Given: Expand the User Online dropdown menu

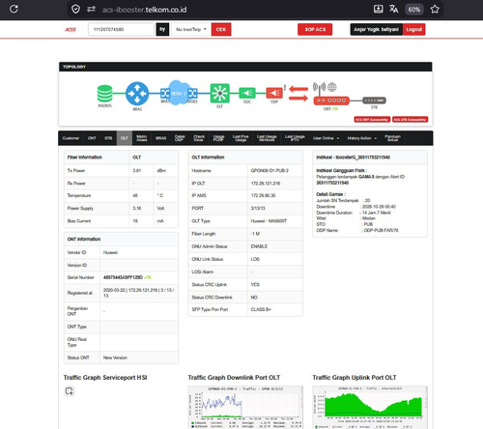Looking at the screenshot, I should [x=326, y=138].
